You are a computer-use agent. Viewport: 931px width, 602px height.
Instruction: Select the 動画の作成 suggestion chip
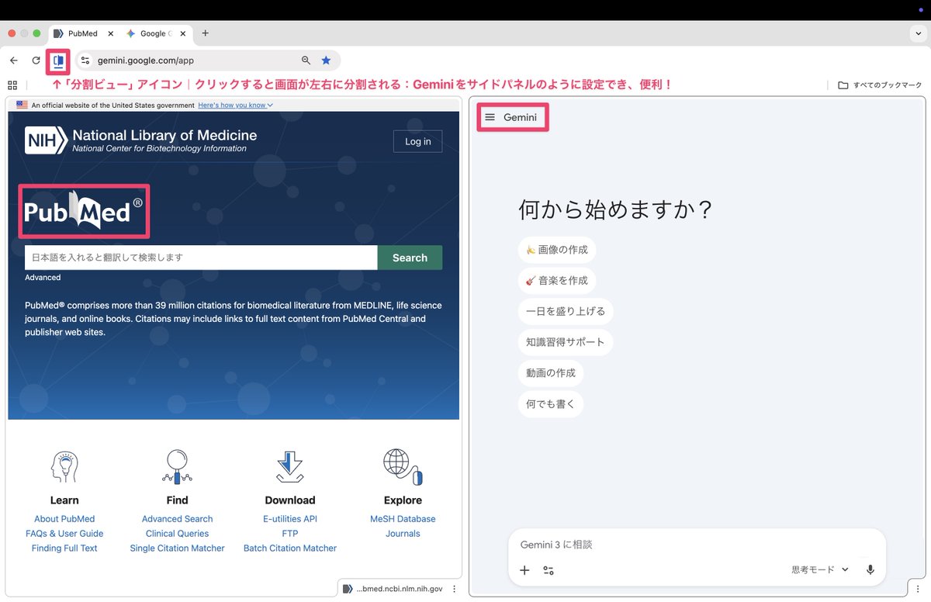[551, 373]
